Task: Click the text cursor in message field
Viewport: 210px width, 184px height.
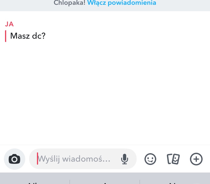Action: pos(38,159)
